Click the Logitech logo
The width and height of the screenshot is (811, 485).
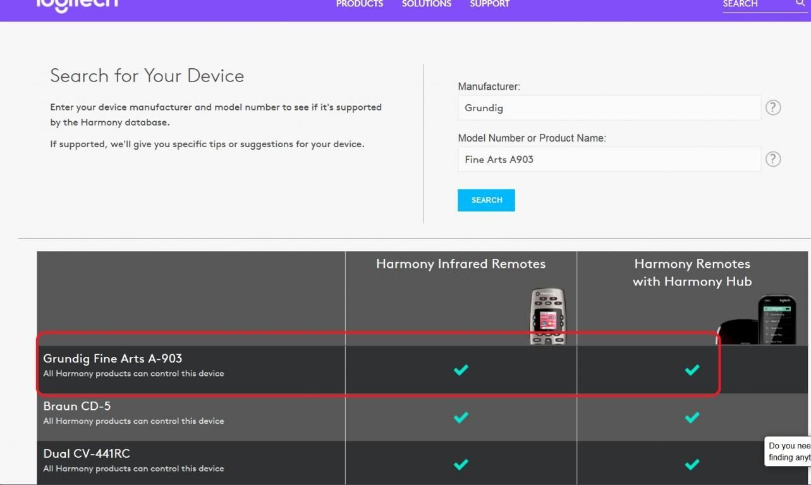click(76, 4)
